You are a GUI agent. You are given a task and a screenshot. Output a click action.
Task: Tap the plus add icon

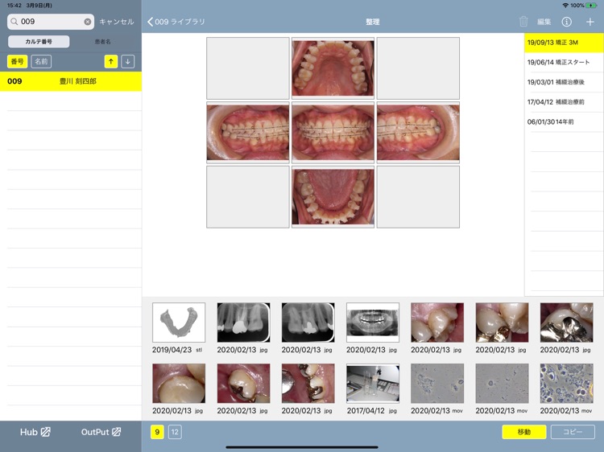pyautogui.click(x=590, y=22)
